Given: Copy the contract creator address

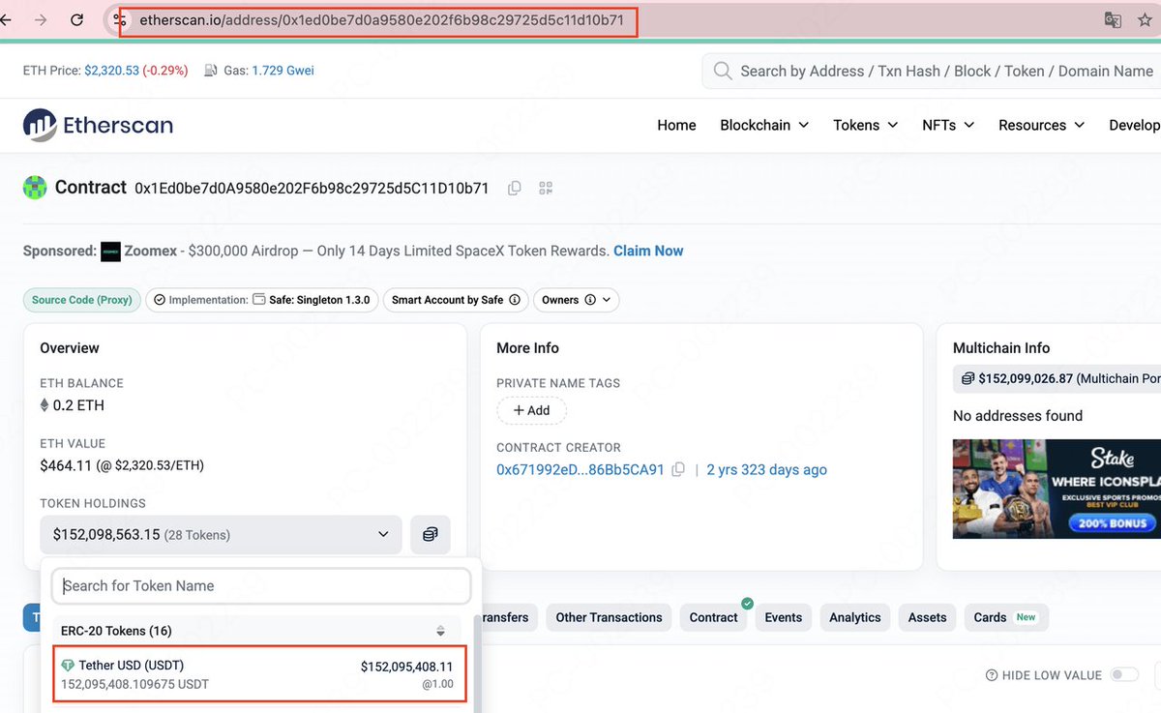Looking at the screenshot, I should click(x=678, y=469).
